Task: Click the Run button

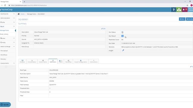Action: [182, 19]
